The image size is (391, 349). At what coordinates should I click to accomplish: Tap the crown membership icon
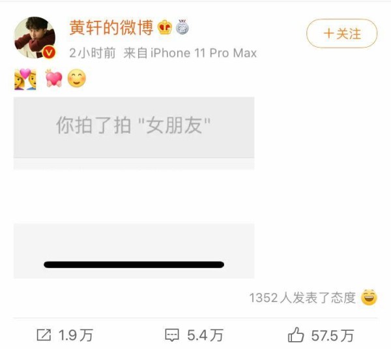tap(165, 27)
